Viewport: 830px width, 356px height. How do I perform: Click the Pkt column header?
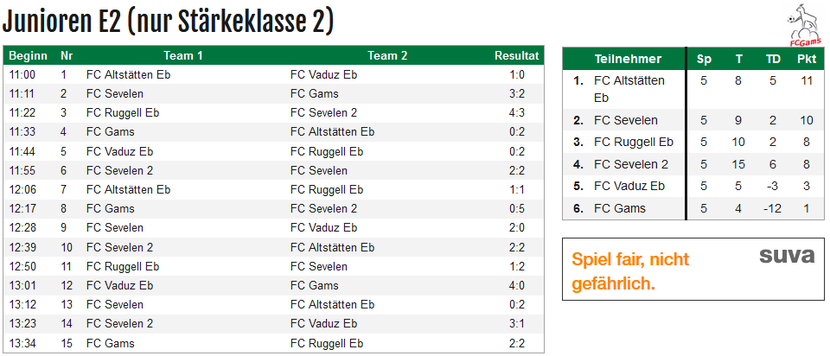[807, 59]
